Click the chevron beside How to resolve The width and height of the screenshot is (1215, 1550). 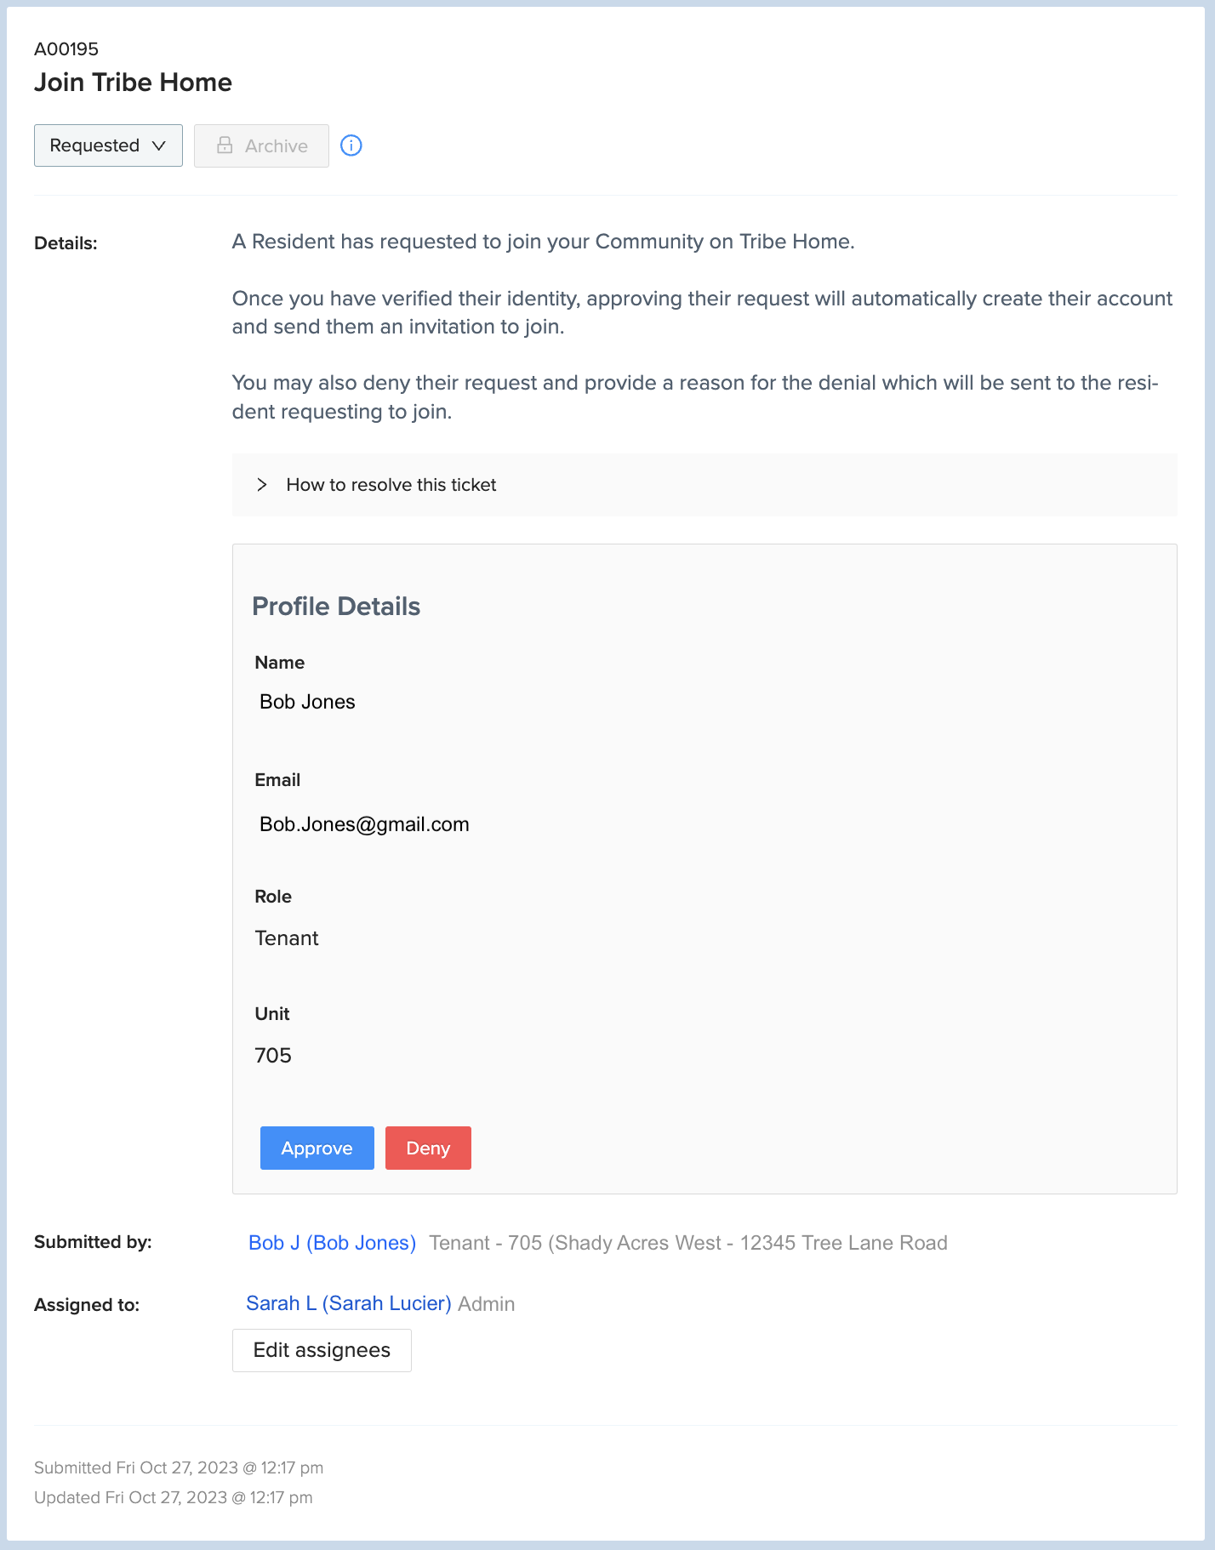[262, 485]
